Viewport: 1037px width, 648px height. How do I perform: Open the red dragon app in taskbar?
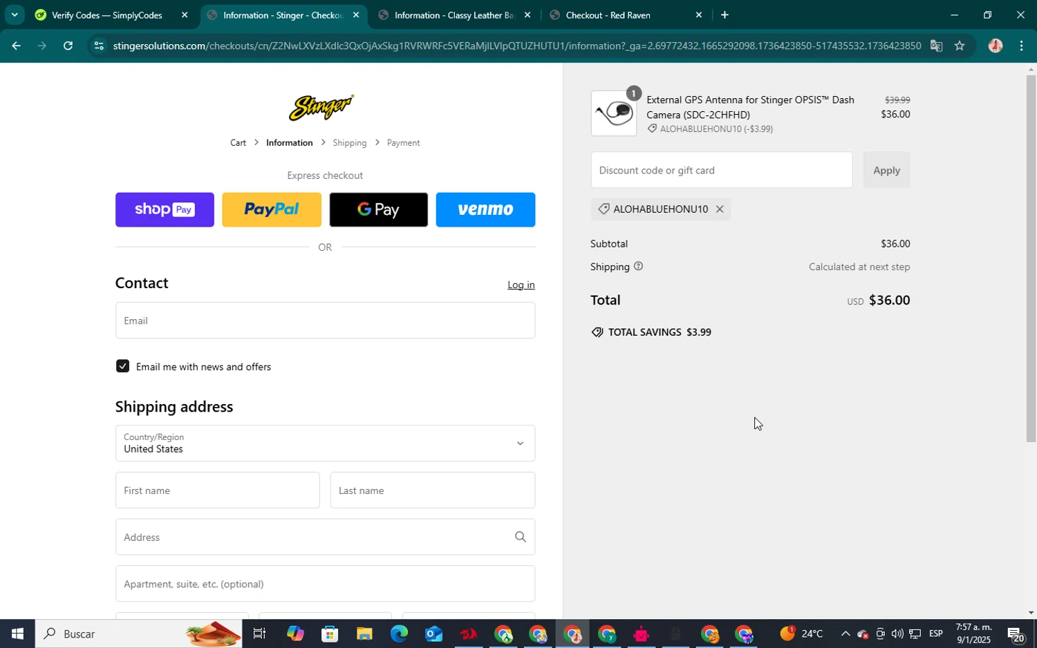tap(468, 633)
